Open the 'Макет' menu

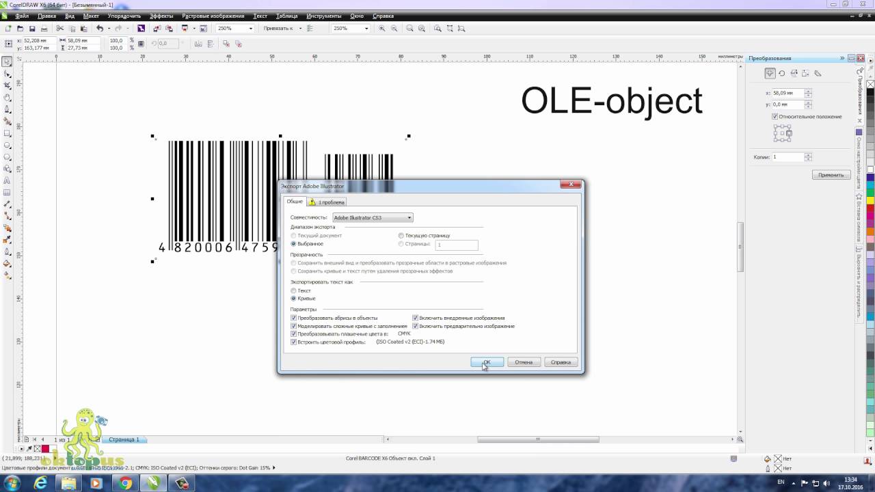[91, 16]
